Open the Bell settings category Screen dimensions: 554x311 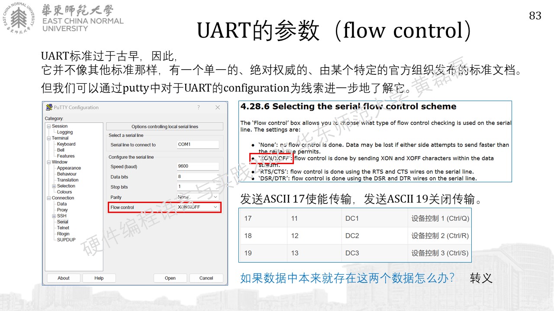[61, 150]
